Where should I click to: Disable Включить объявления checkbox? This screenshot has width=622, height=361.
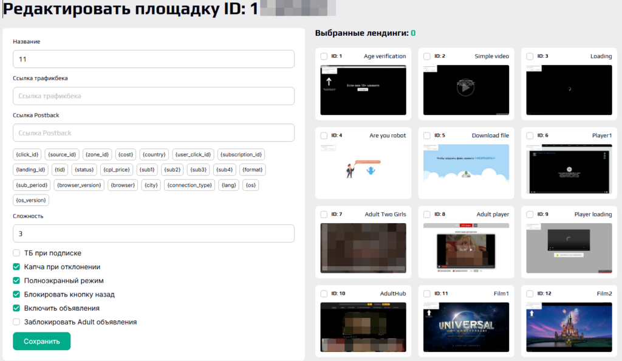pos(16,308)
